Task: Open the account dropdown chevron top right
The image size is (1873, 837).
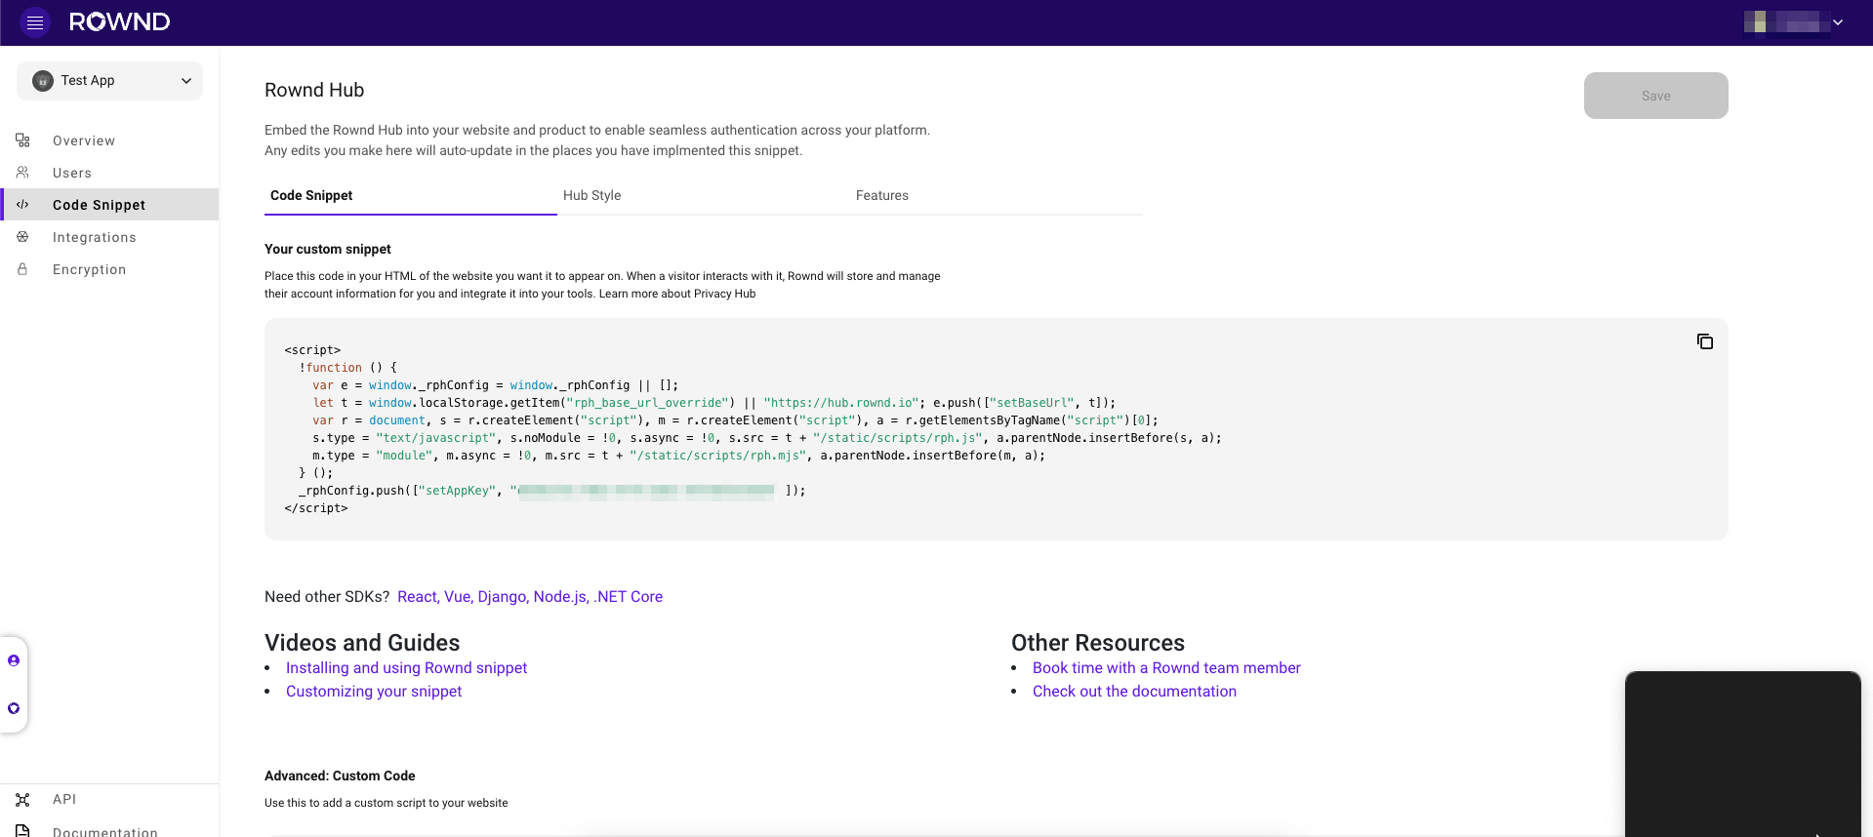Action: pos(1838,22)
